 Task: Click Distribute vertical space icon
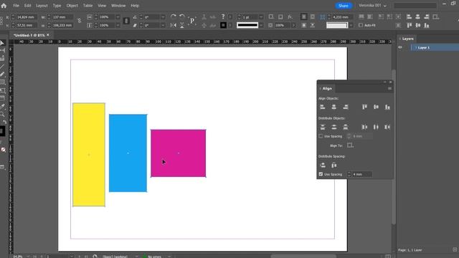point(323,166)
